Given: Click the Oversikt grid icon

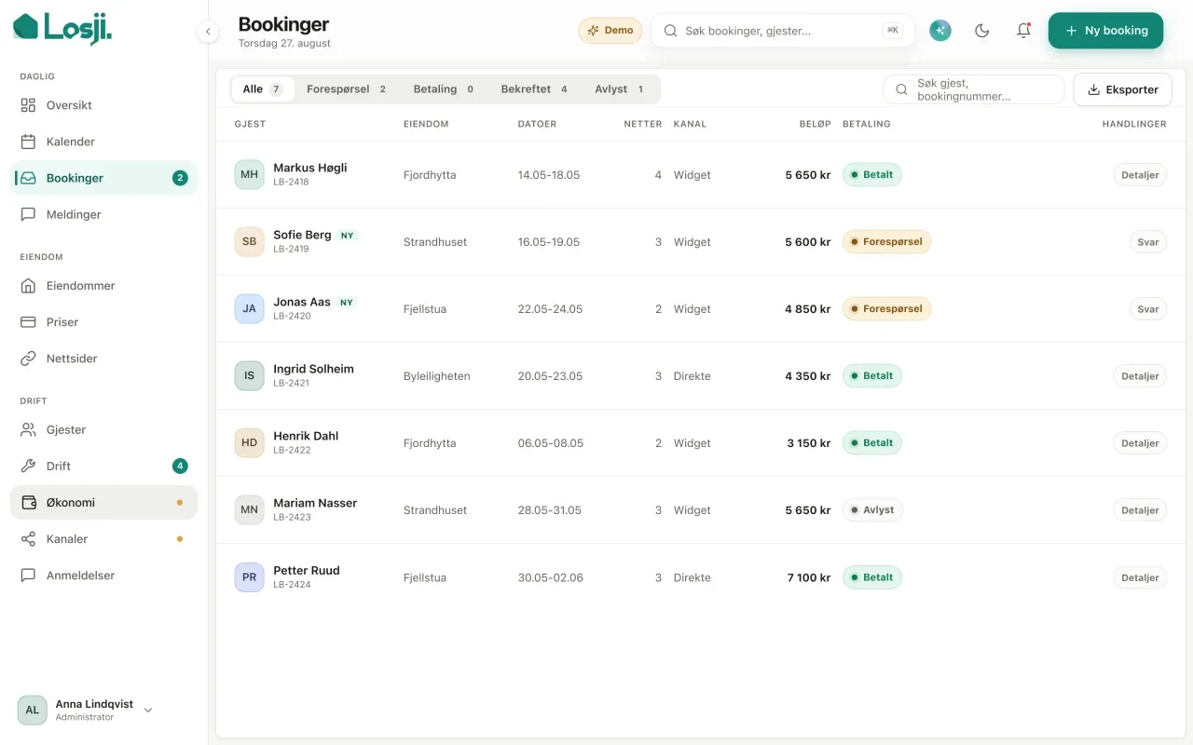Looking at the screenshot, I should click(x=28, y=105).
